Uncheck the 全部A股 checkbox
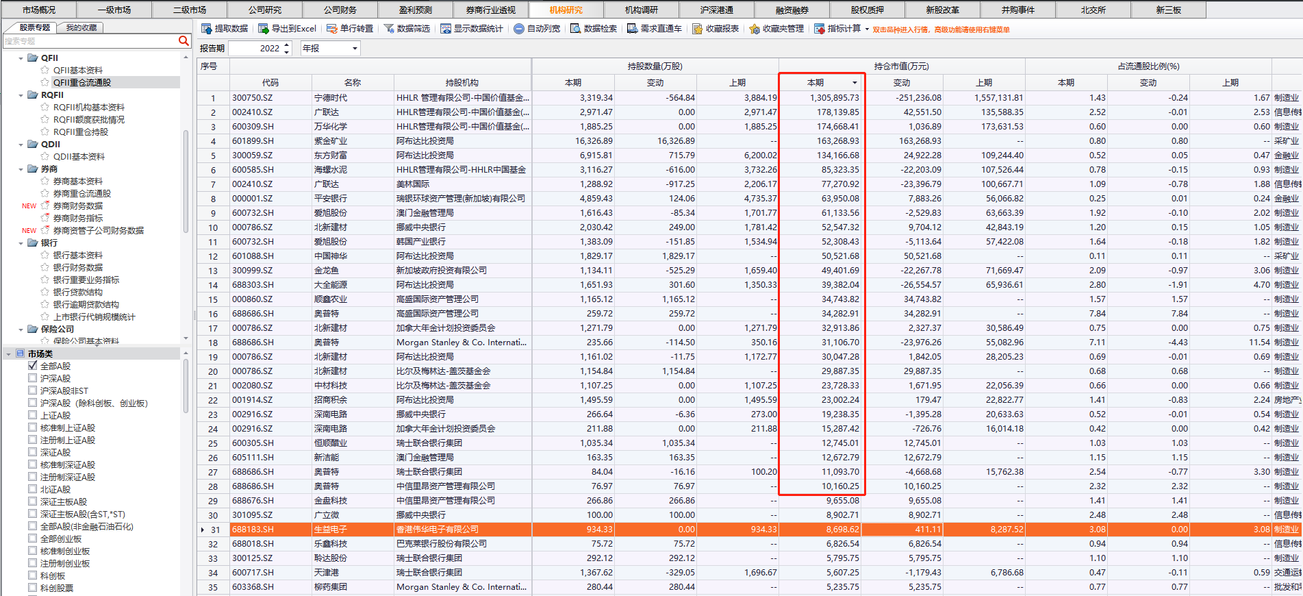1303x596 pixels. [x=33, y=366]
